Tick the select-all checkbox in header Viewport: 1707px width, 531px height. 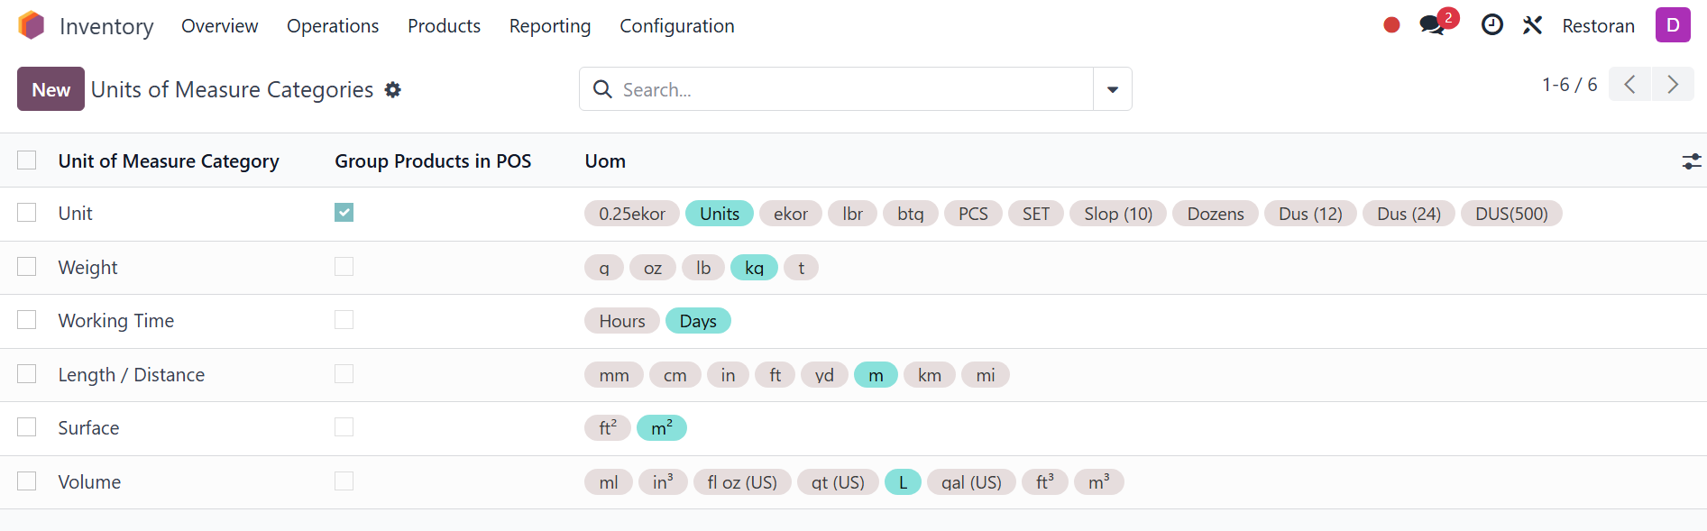[27, 160]
